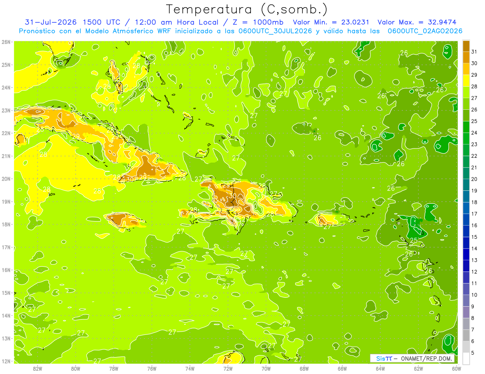
Task: Click the "68W" longitude axis label
Action: point(304,368)
